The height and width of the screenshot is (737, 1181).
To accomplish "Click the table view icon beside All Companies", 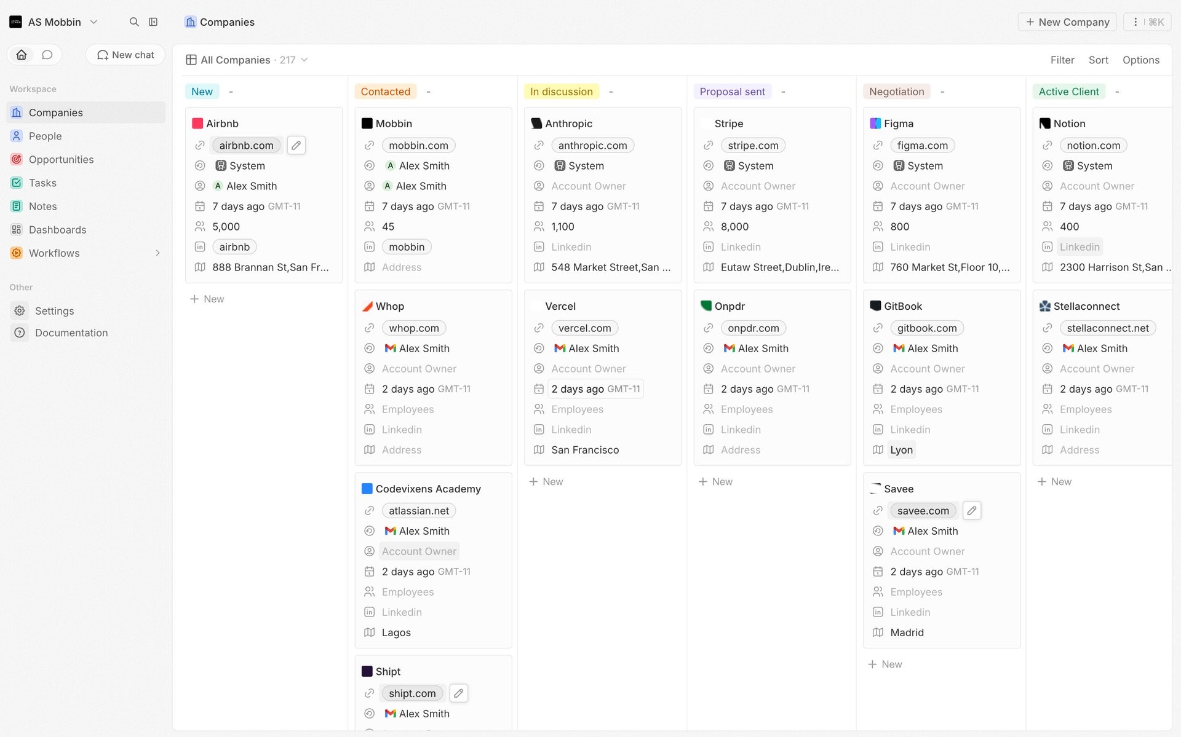I will pyautogui.click(x=191, y=60).
